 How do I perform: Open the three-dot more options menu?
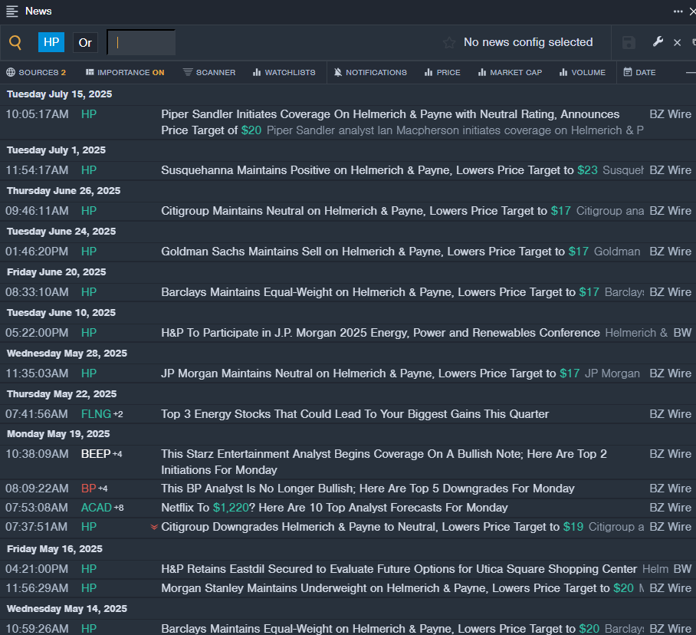coord(678,12)
